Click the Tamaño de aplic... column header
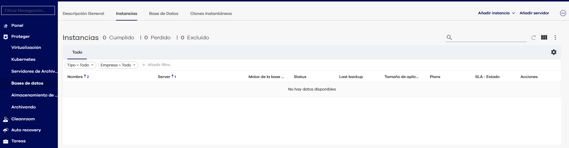The width and height of the screenshot is (569, 148). 401,77
